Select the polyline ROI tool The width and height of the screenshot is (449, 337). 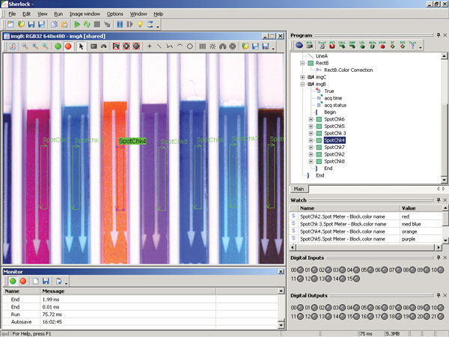coord(170,46)
